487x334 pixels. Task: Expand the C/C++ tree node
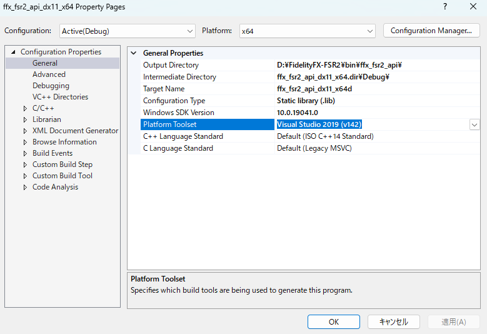pos(25,108)
